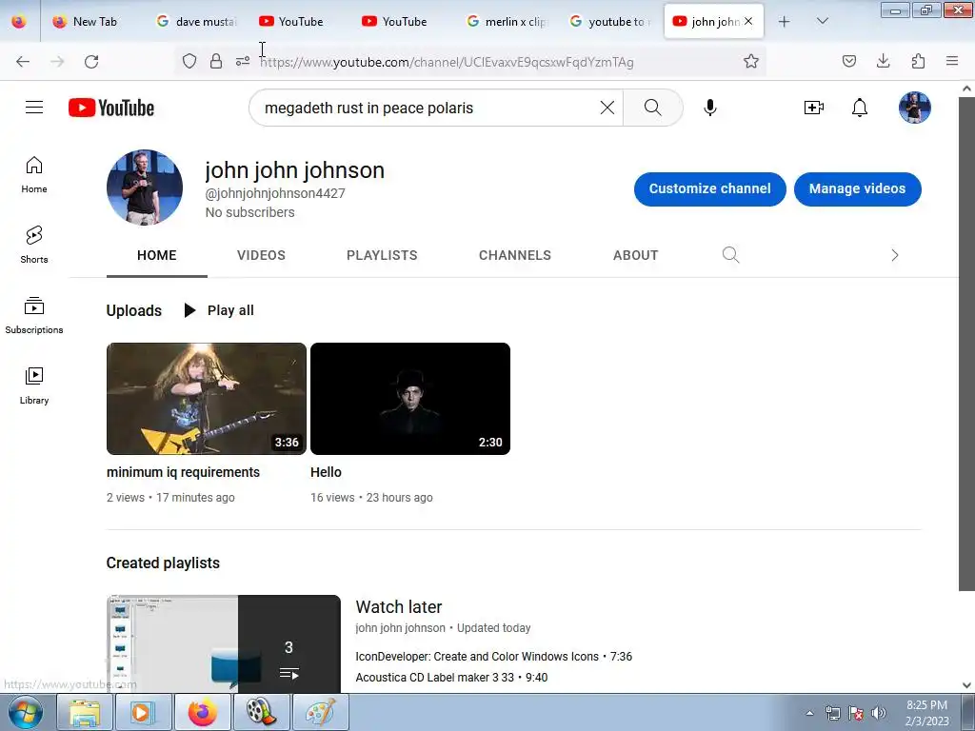This screenshot has width=975, height=731.
Task: Search within channel using magnifier icon
Action: pos(730,255)
